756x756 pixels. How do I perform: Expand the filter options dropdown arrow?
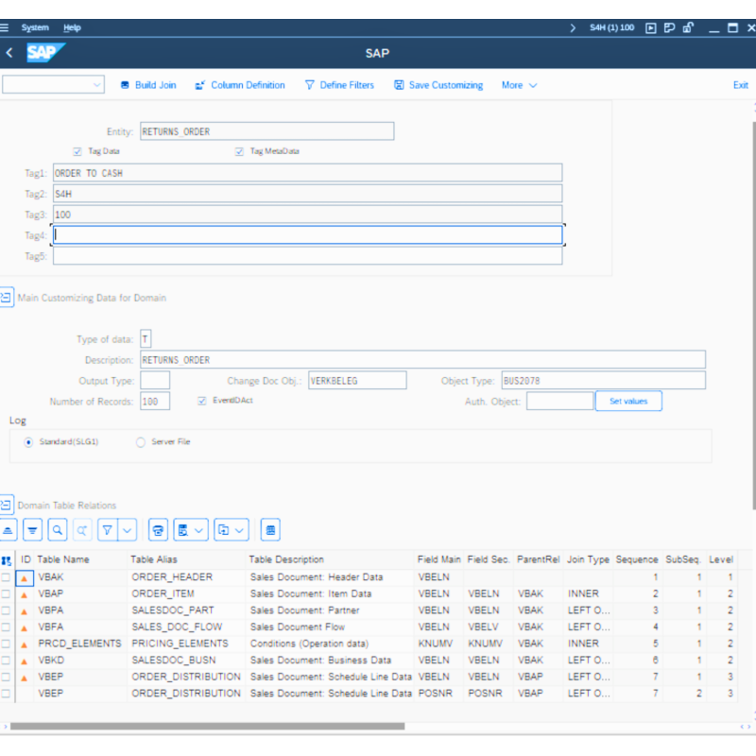click(128, 530)
